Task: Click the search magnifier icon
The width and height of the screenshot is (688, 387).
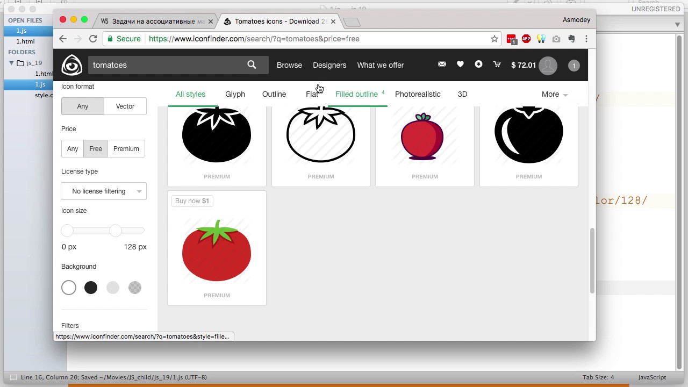Action: [x=252, y=64]
